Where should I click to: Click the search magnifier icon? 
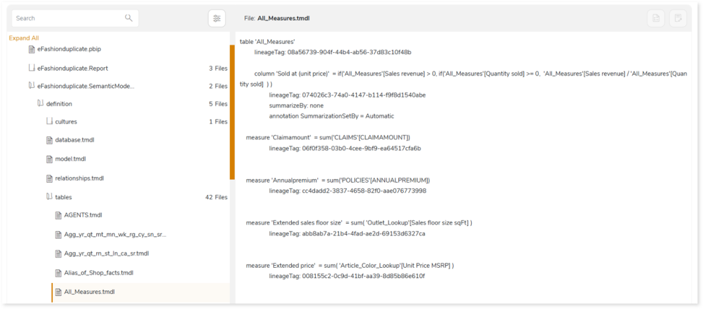(128, 19)
